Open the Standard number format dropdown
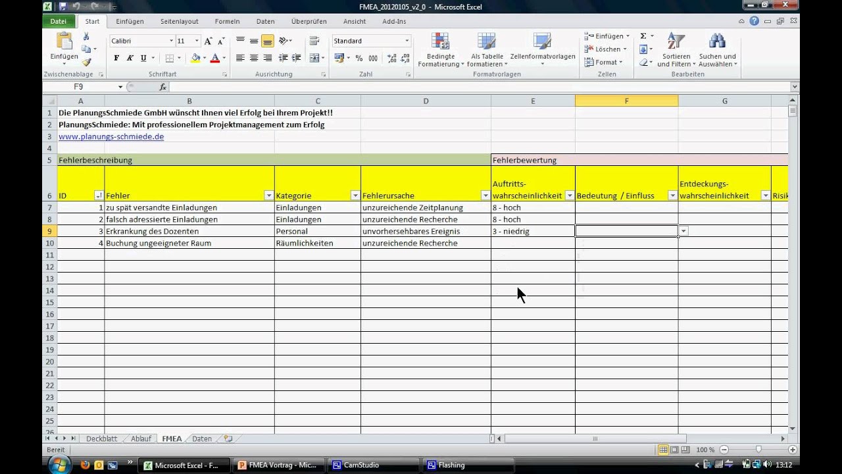 (x=407, y=41)
